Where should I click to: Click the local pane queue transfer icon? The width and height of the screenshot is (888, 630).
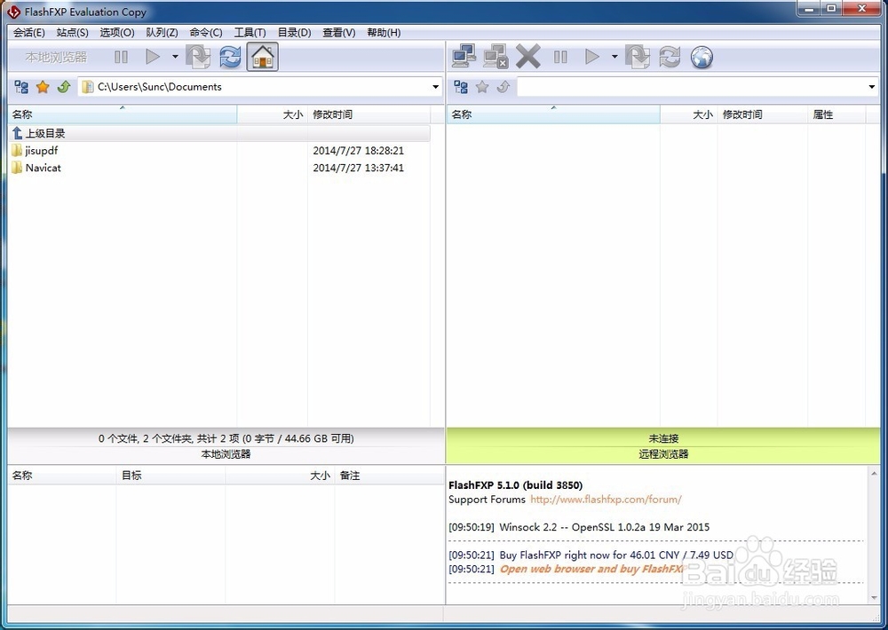point(198,57)
